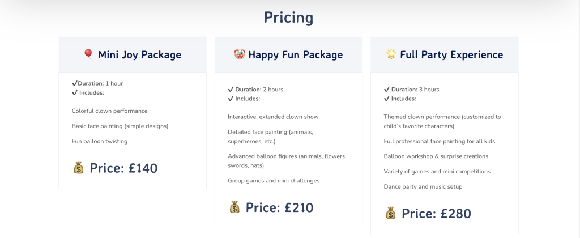Click the star icon beside Full Party Experience

[x=391, y=54]
